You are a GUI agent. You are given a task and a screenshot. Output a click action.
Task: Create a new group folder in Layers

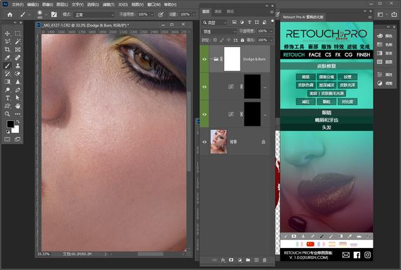(248, 260)
